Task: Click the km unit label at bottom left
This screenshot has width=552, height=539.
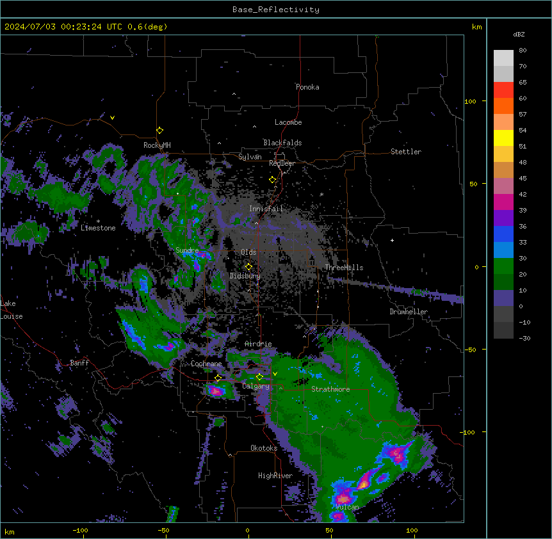Action: [x=10, y=531]
